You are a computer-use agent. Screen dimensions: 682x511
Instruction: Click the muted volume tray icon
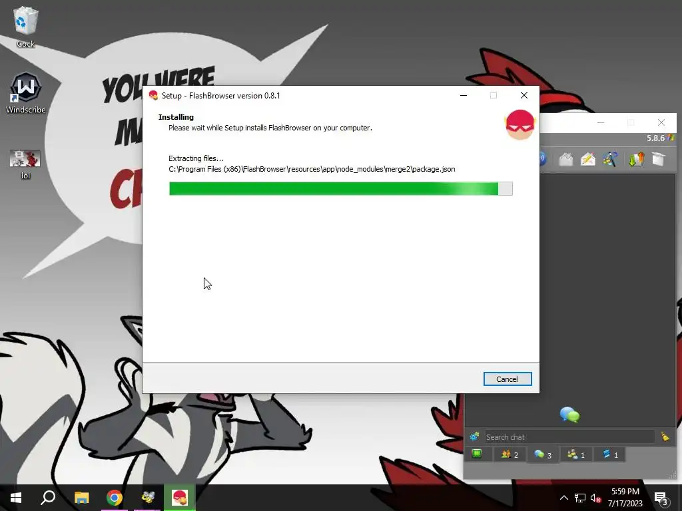(595, 498)
